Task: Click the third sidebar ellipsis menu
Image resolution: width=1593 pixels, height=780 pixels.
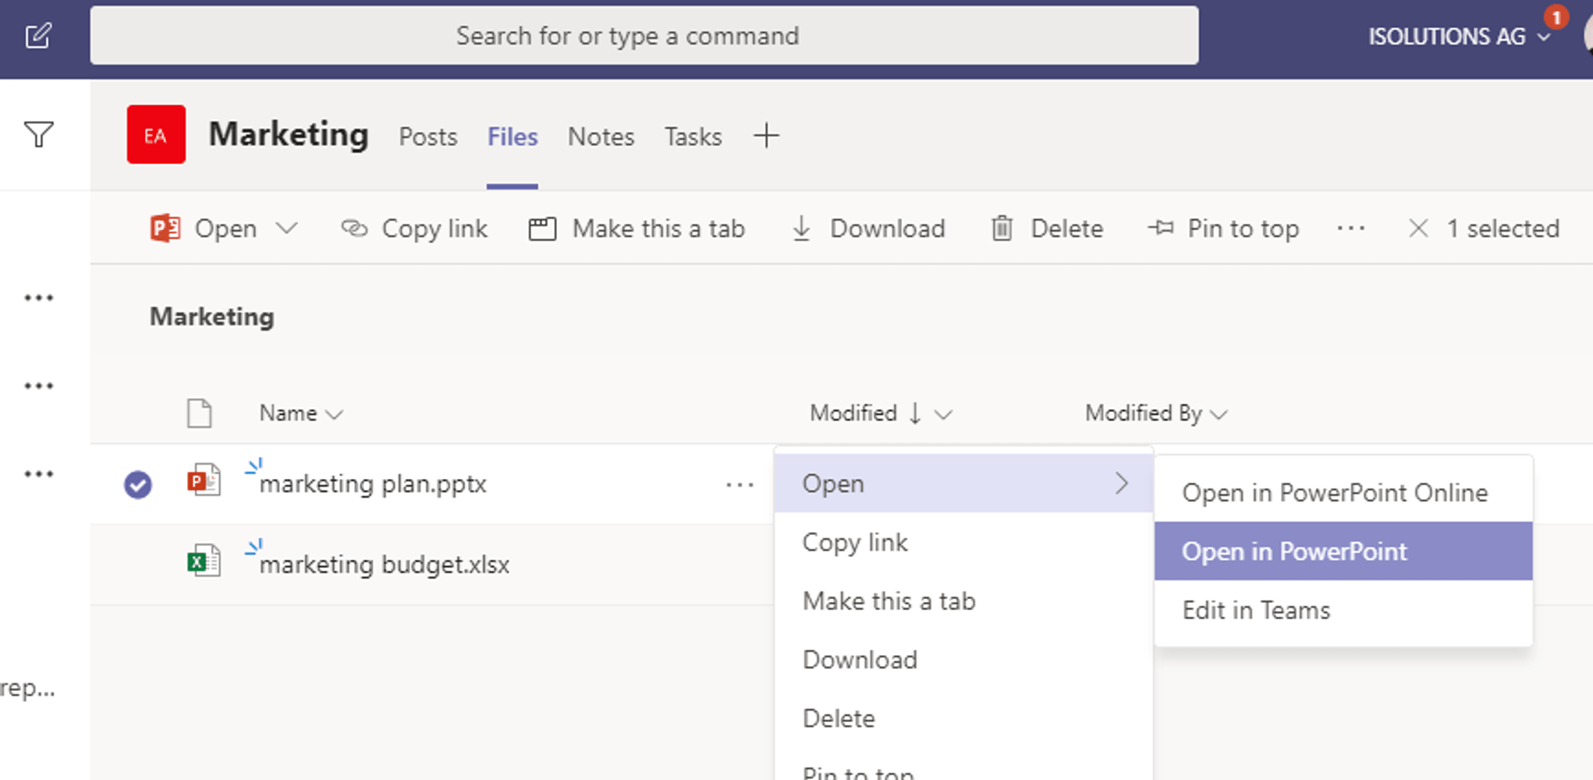Action: 38,474
